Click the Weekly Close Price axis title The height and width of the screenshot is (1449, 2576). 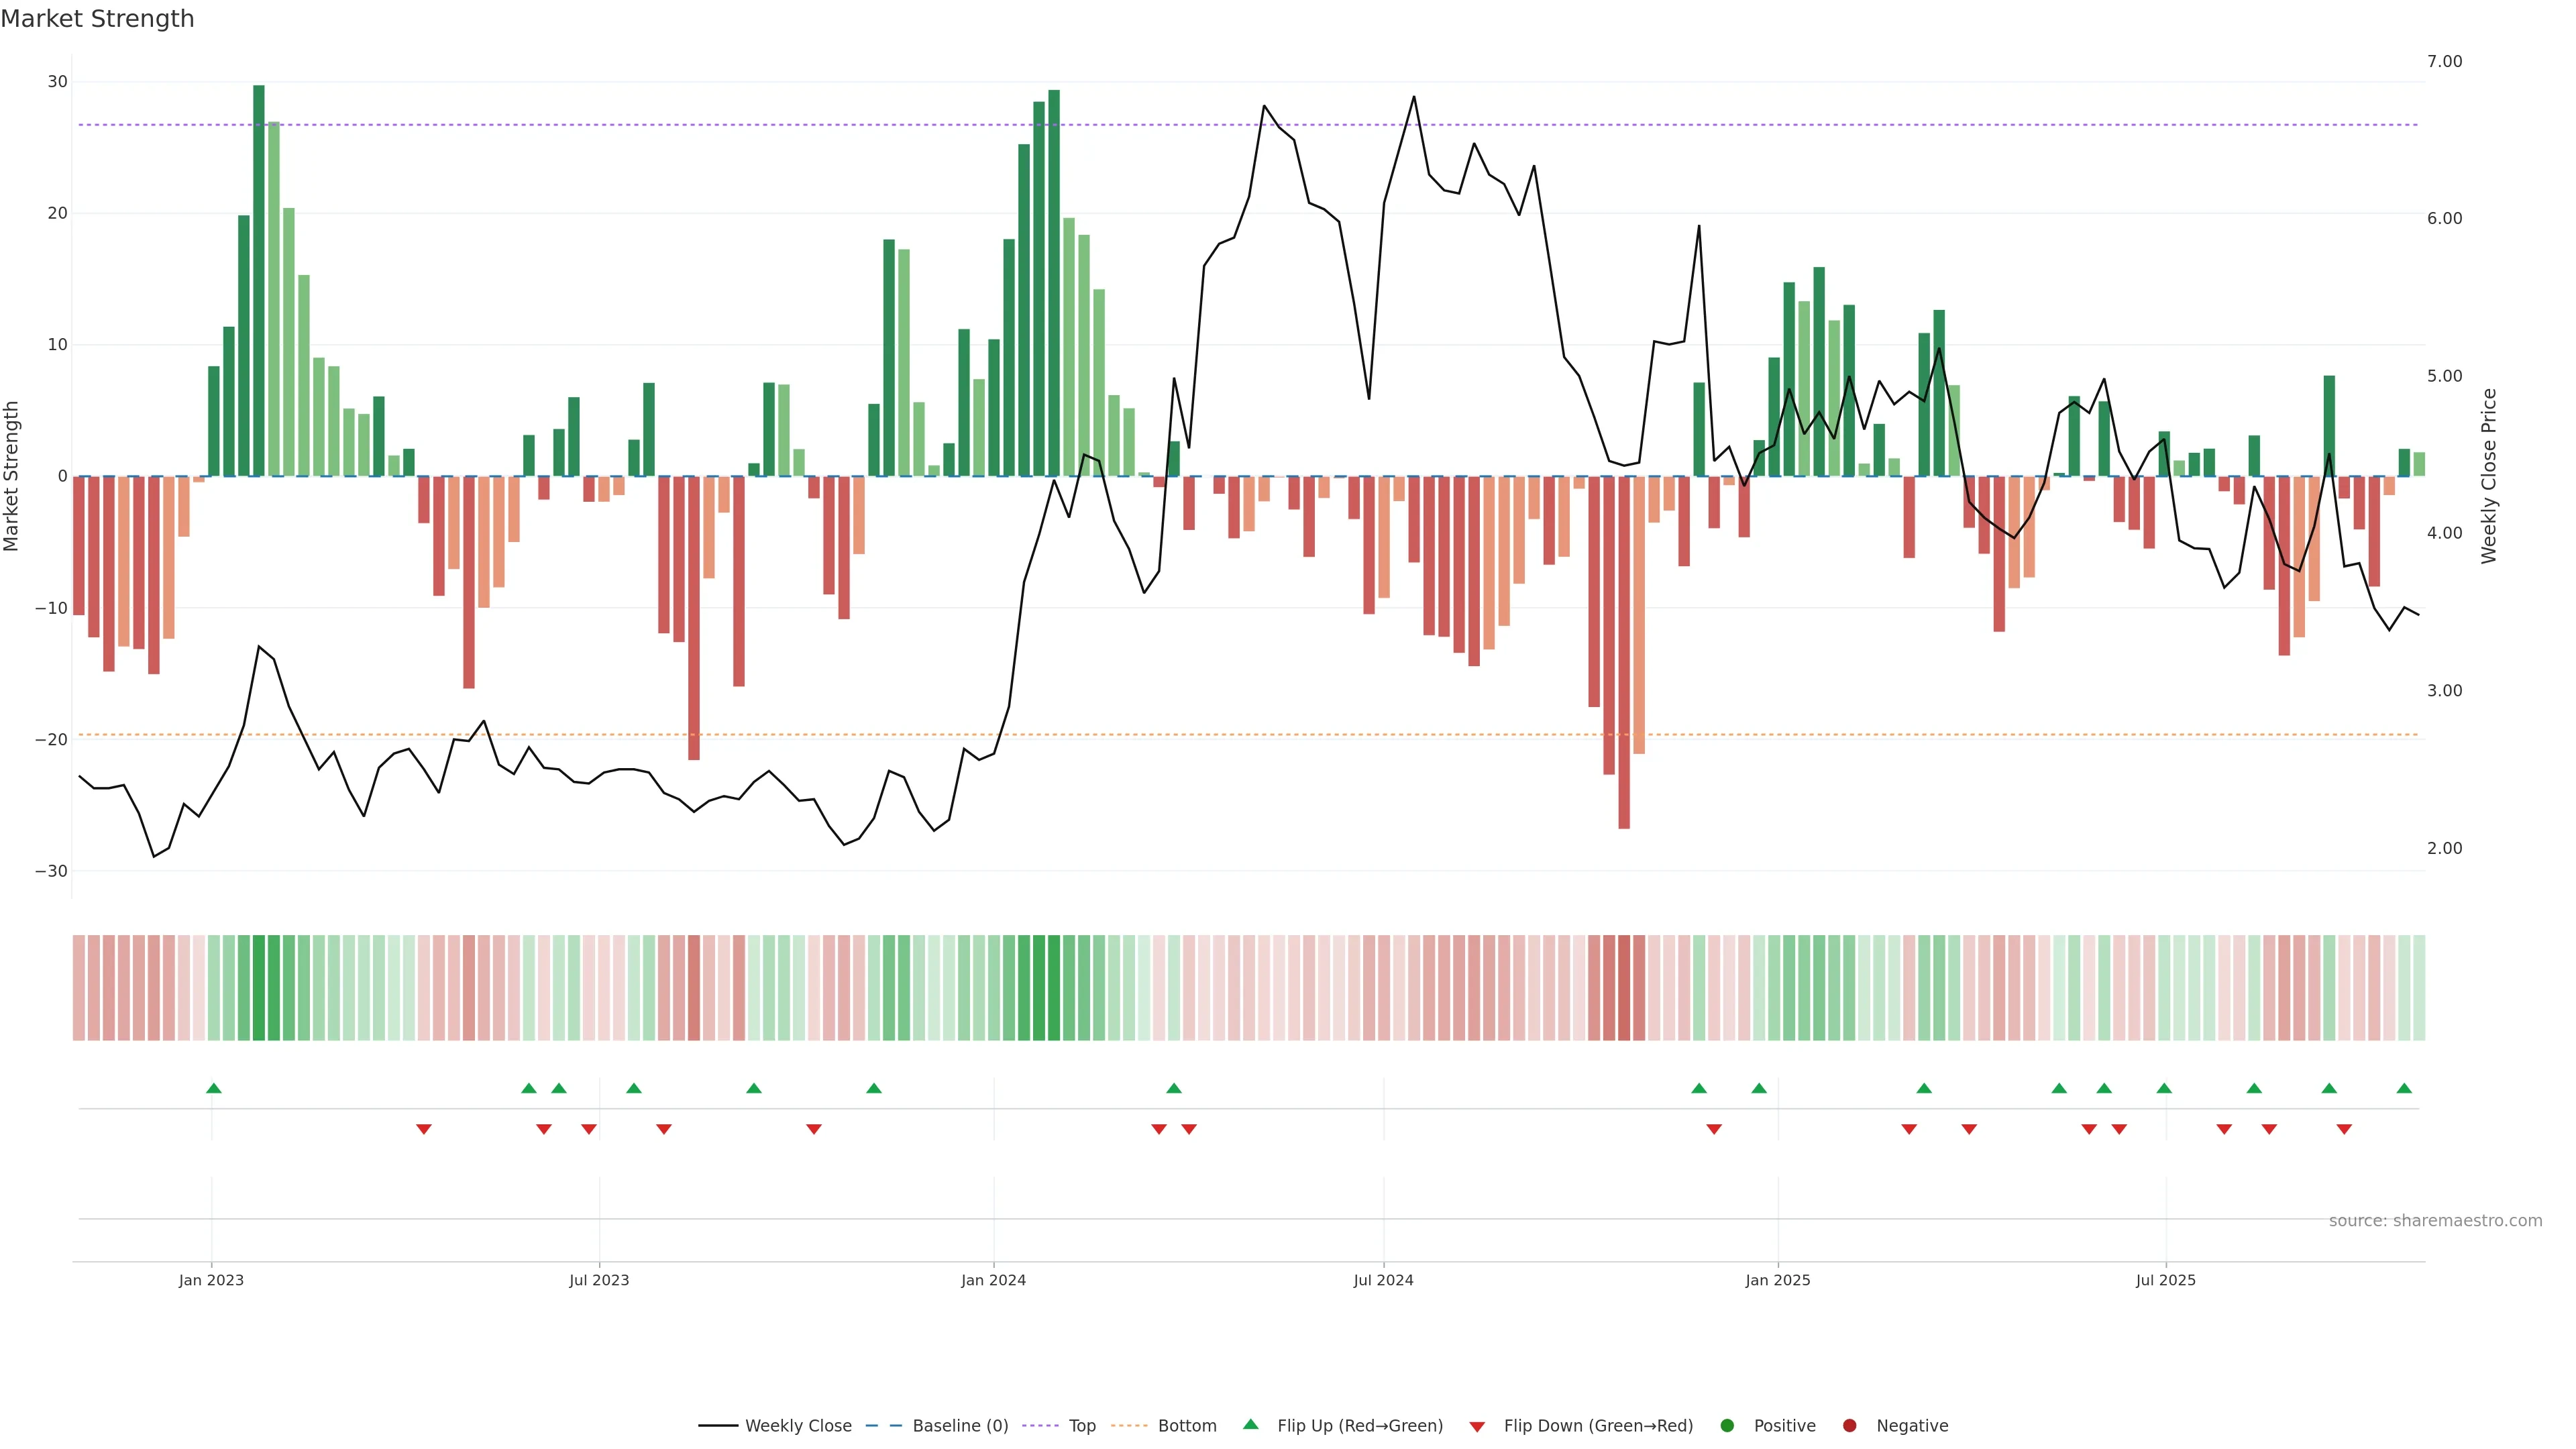tap(2489, 476)
